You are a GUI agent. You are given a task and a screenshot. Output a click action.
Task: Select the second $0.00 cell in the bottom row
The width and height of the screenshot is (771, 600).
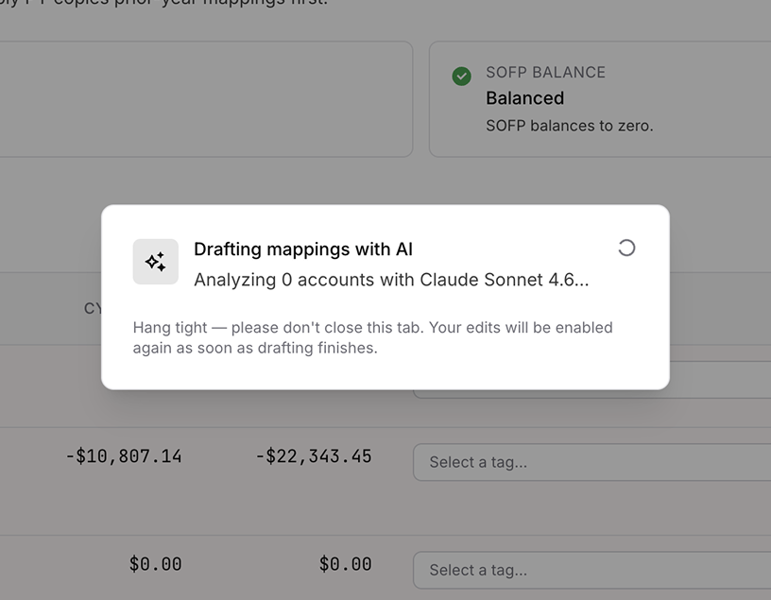click(345, 564)
